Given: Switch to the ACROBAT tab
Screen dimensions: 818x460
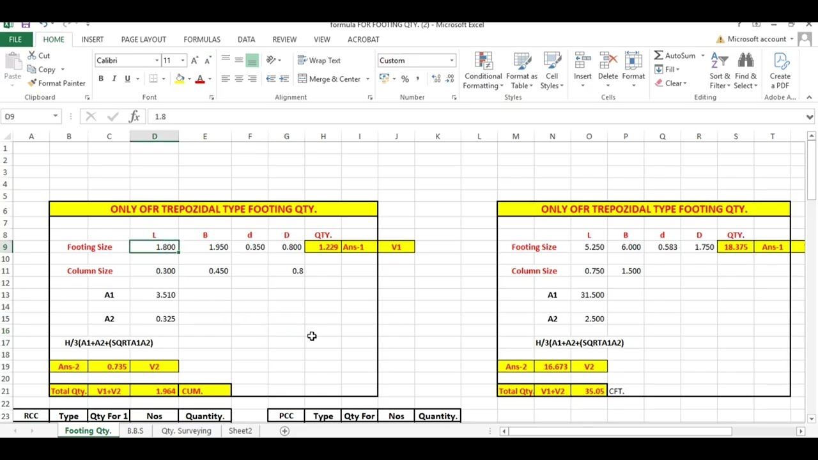Looking at the screenshot, I should [x=363, y=39].
